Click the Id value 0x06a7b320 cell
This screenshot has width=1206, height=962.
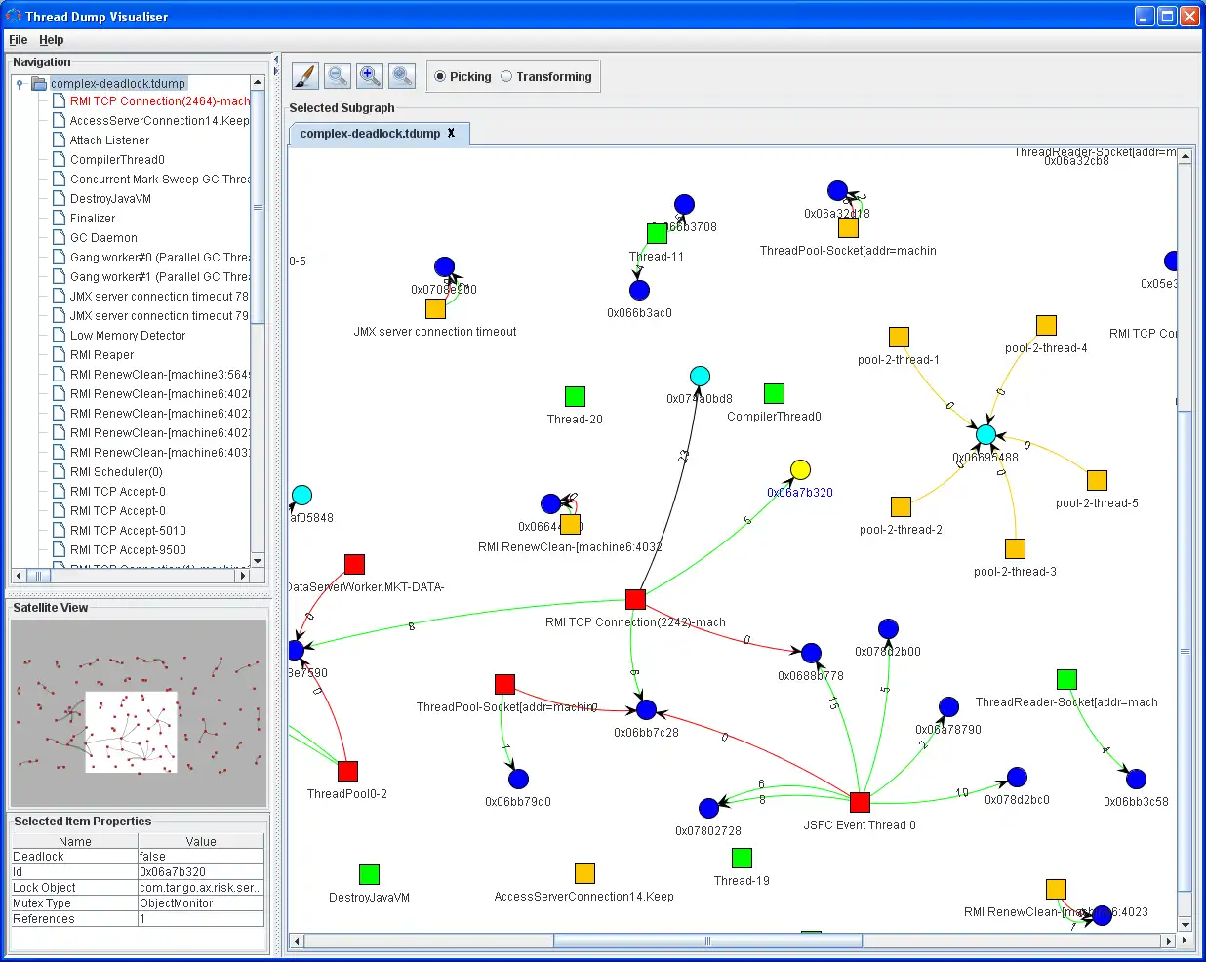[x=201, y=872]
